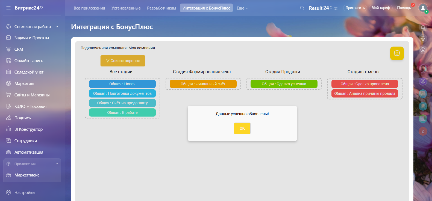The image size is (432, 201).
Task: Open the Складской учёт warehouse icon
Action: click(8, 72)
